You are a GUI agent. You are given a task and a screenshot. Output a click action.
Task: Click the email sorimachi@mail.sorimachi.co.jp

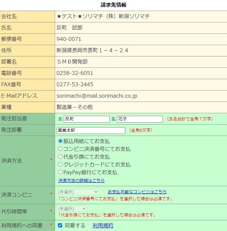click(97, 96)
